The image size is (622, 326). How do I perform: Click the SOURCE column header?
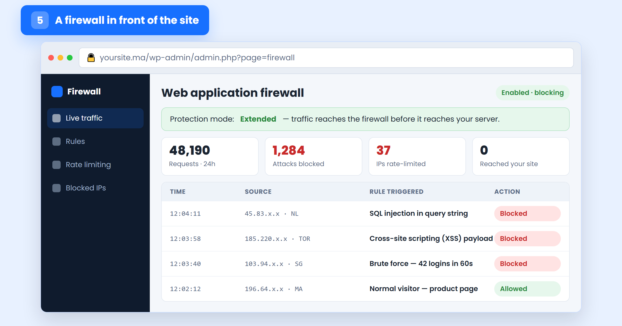(x=258, y=192)
